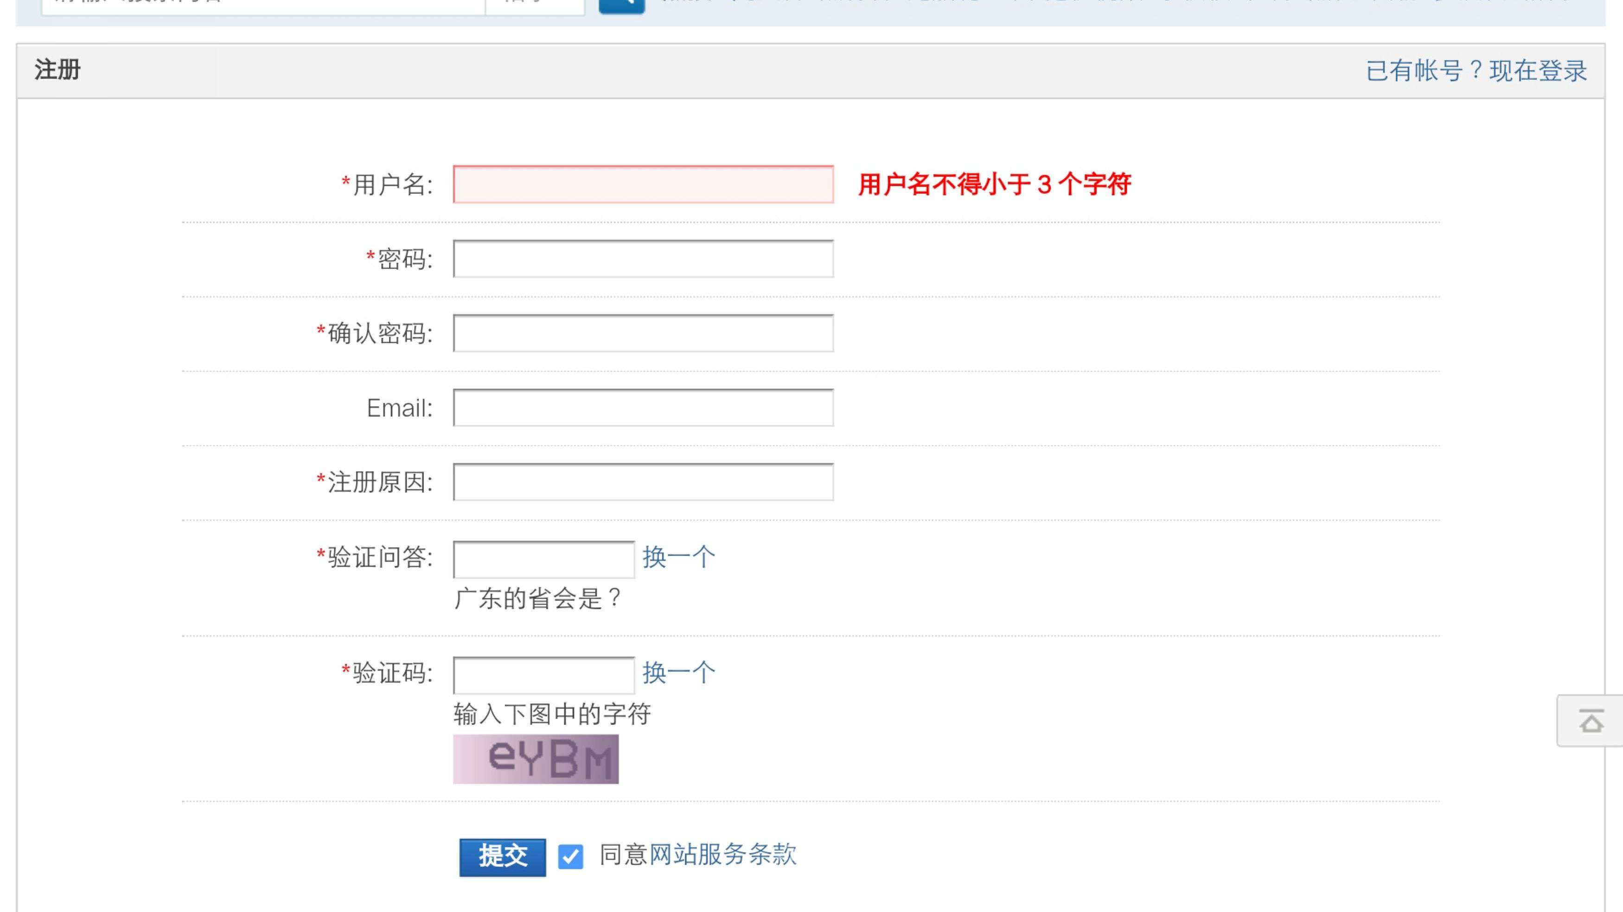Click the 验证问答 answer input box
This screenshot has width=1623, height=912.
coord(543,559)
